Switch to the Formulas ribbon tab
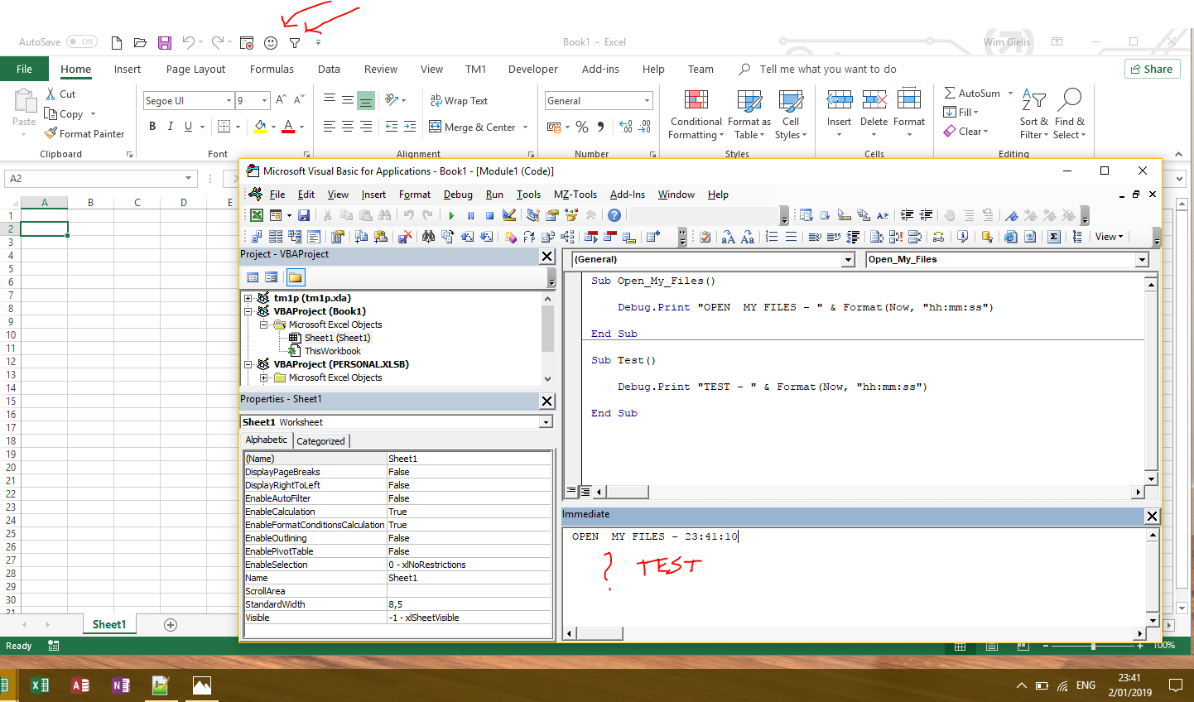 [272, 70]
